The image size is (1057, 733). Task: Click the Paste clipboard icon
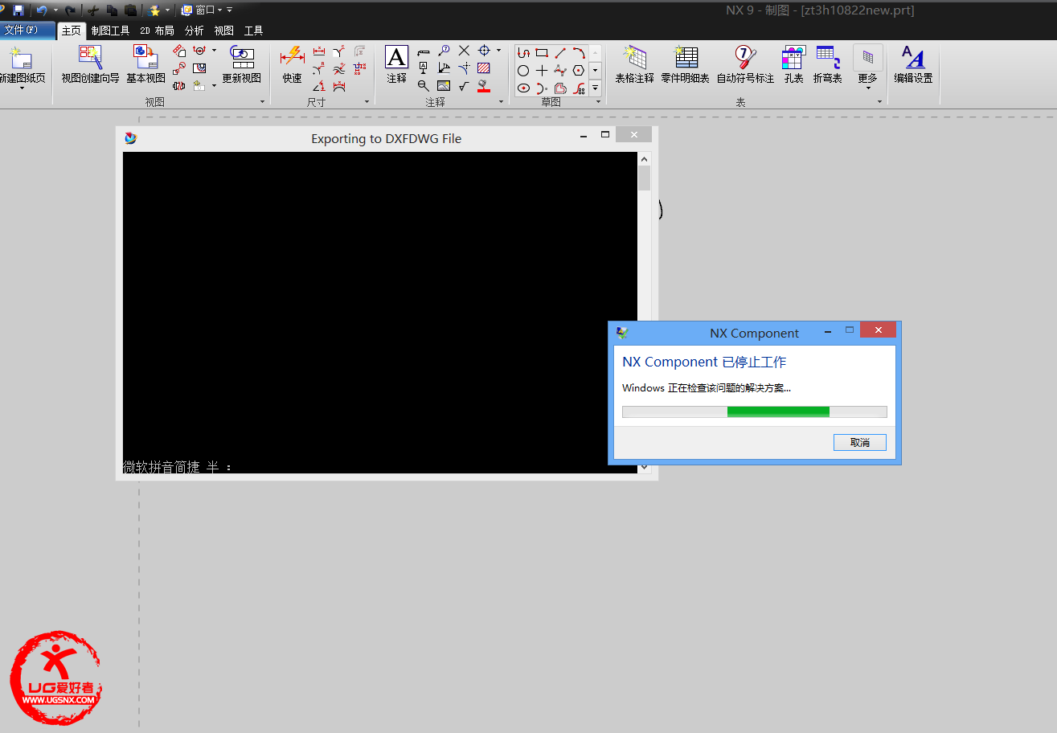pos(130,10)
